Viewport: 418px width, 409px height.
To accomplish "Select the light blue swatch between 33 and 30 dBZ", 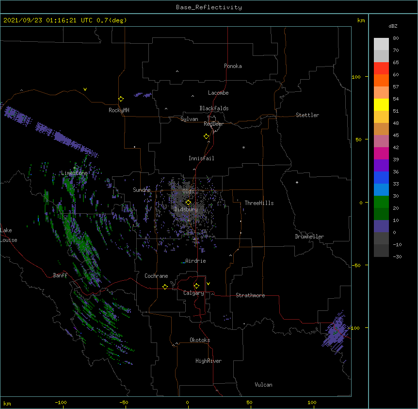I will pyautogui.click(x=381, y=190).
